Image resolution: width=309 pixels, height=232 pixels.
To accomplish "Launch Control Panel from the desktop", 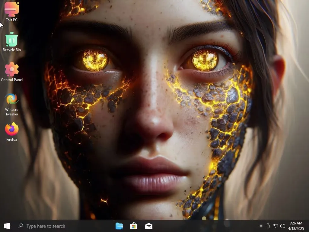I will pos(11,69).
